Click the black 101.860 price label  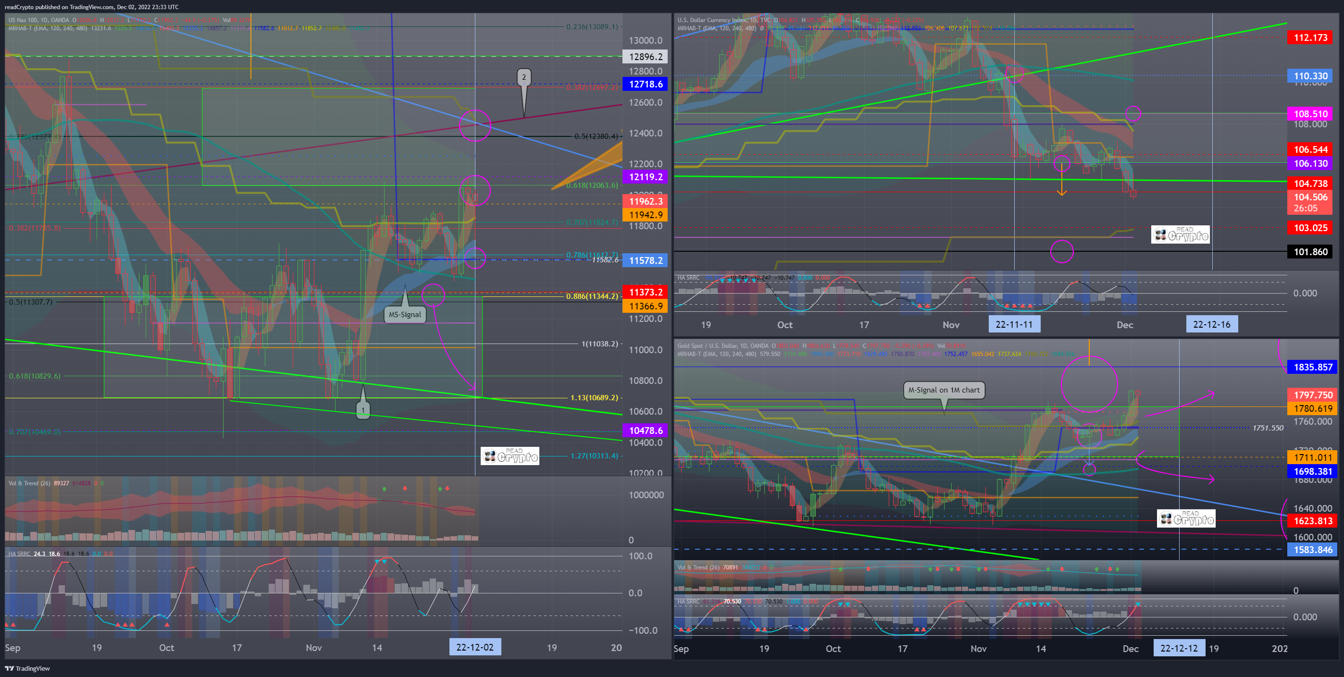[1309, 252]
